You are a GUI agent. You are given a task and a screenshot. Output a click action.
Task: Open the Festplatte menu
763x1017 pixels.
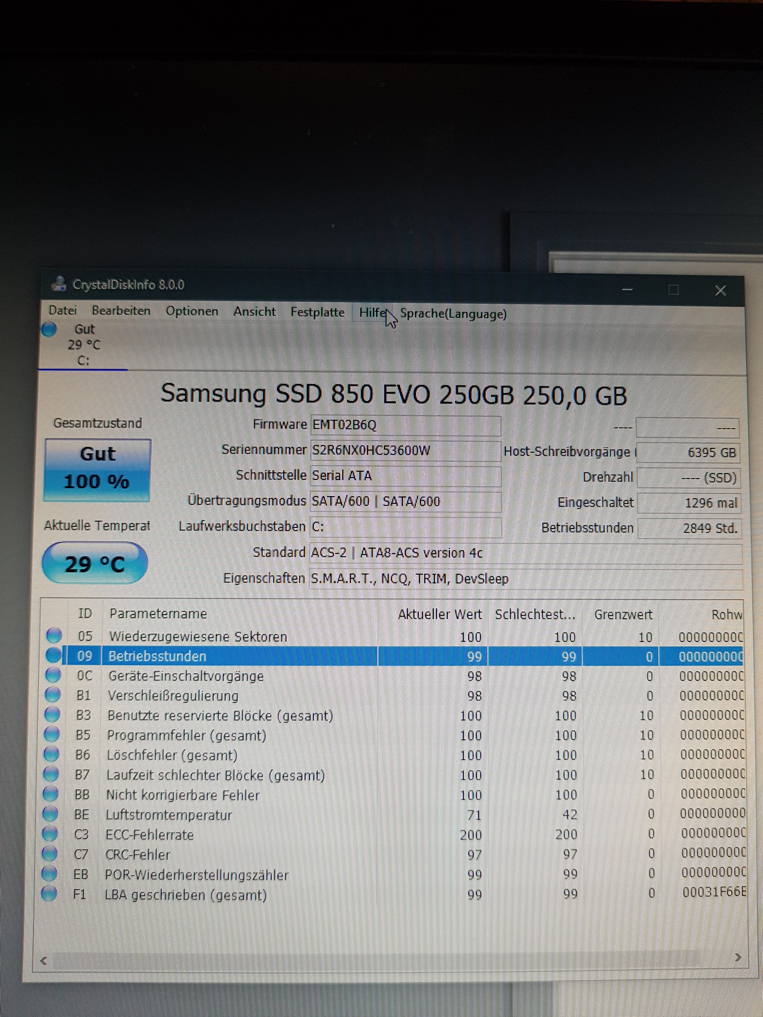317,312
